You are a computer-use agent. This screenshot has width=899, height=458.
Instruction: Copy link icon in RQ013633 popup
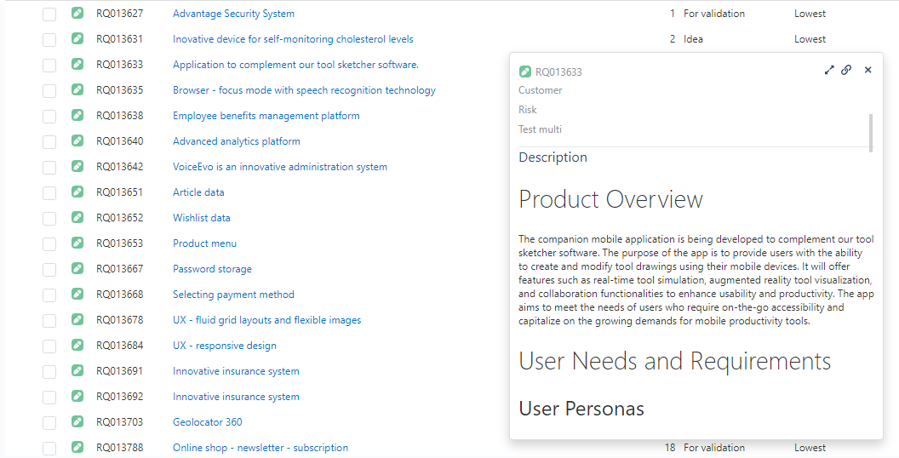(846, 71)
